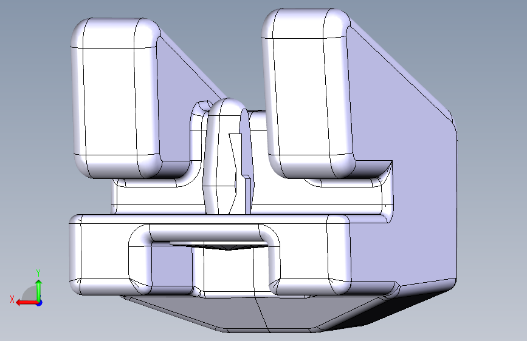
Task: Select the right upright rounded block of the model
Action: (x=308, y=93)
